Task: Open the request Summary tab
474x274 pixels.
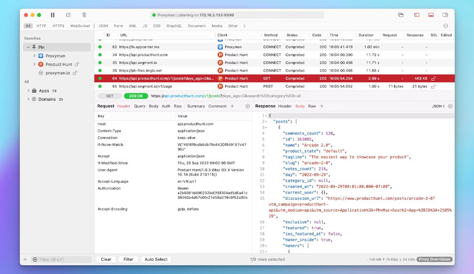Action: [196, 106]
